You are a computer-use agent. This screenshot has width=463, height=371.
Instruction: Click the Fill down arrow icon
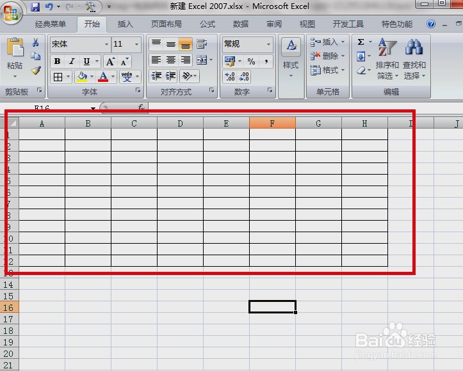[x=361, y=56]
